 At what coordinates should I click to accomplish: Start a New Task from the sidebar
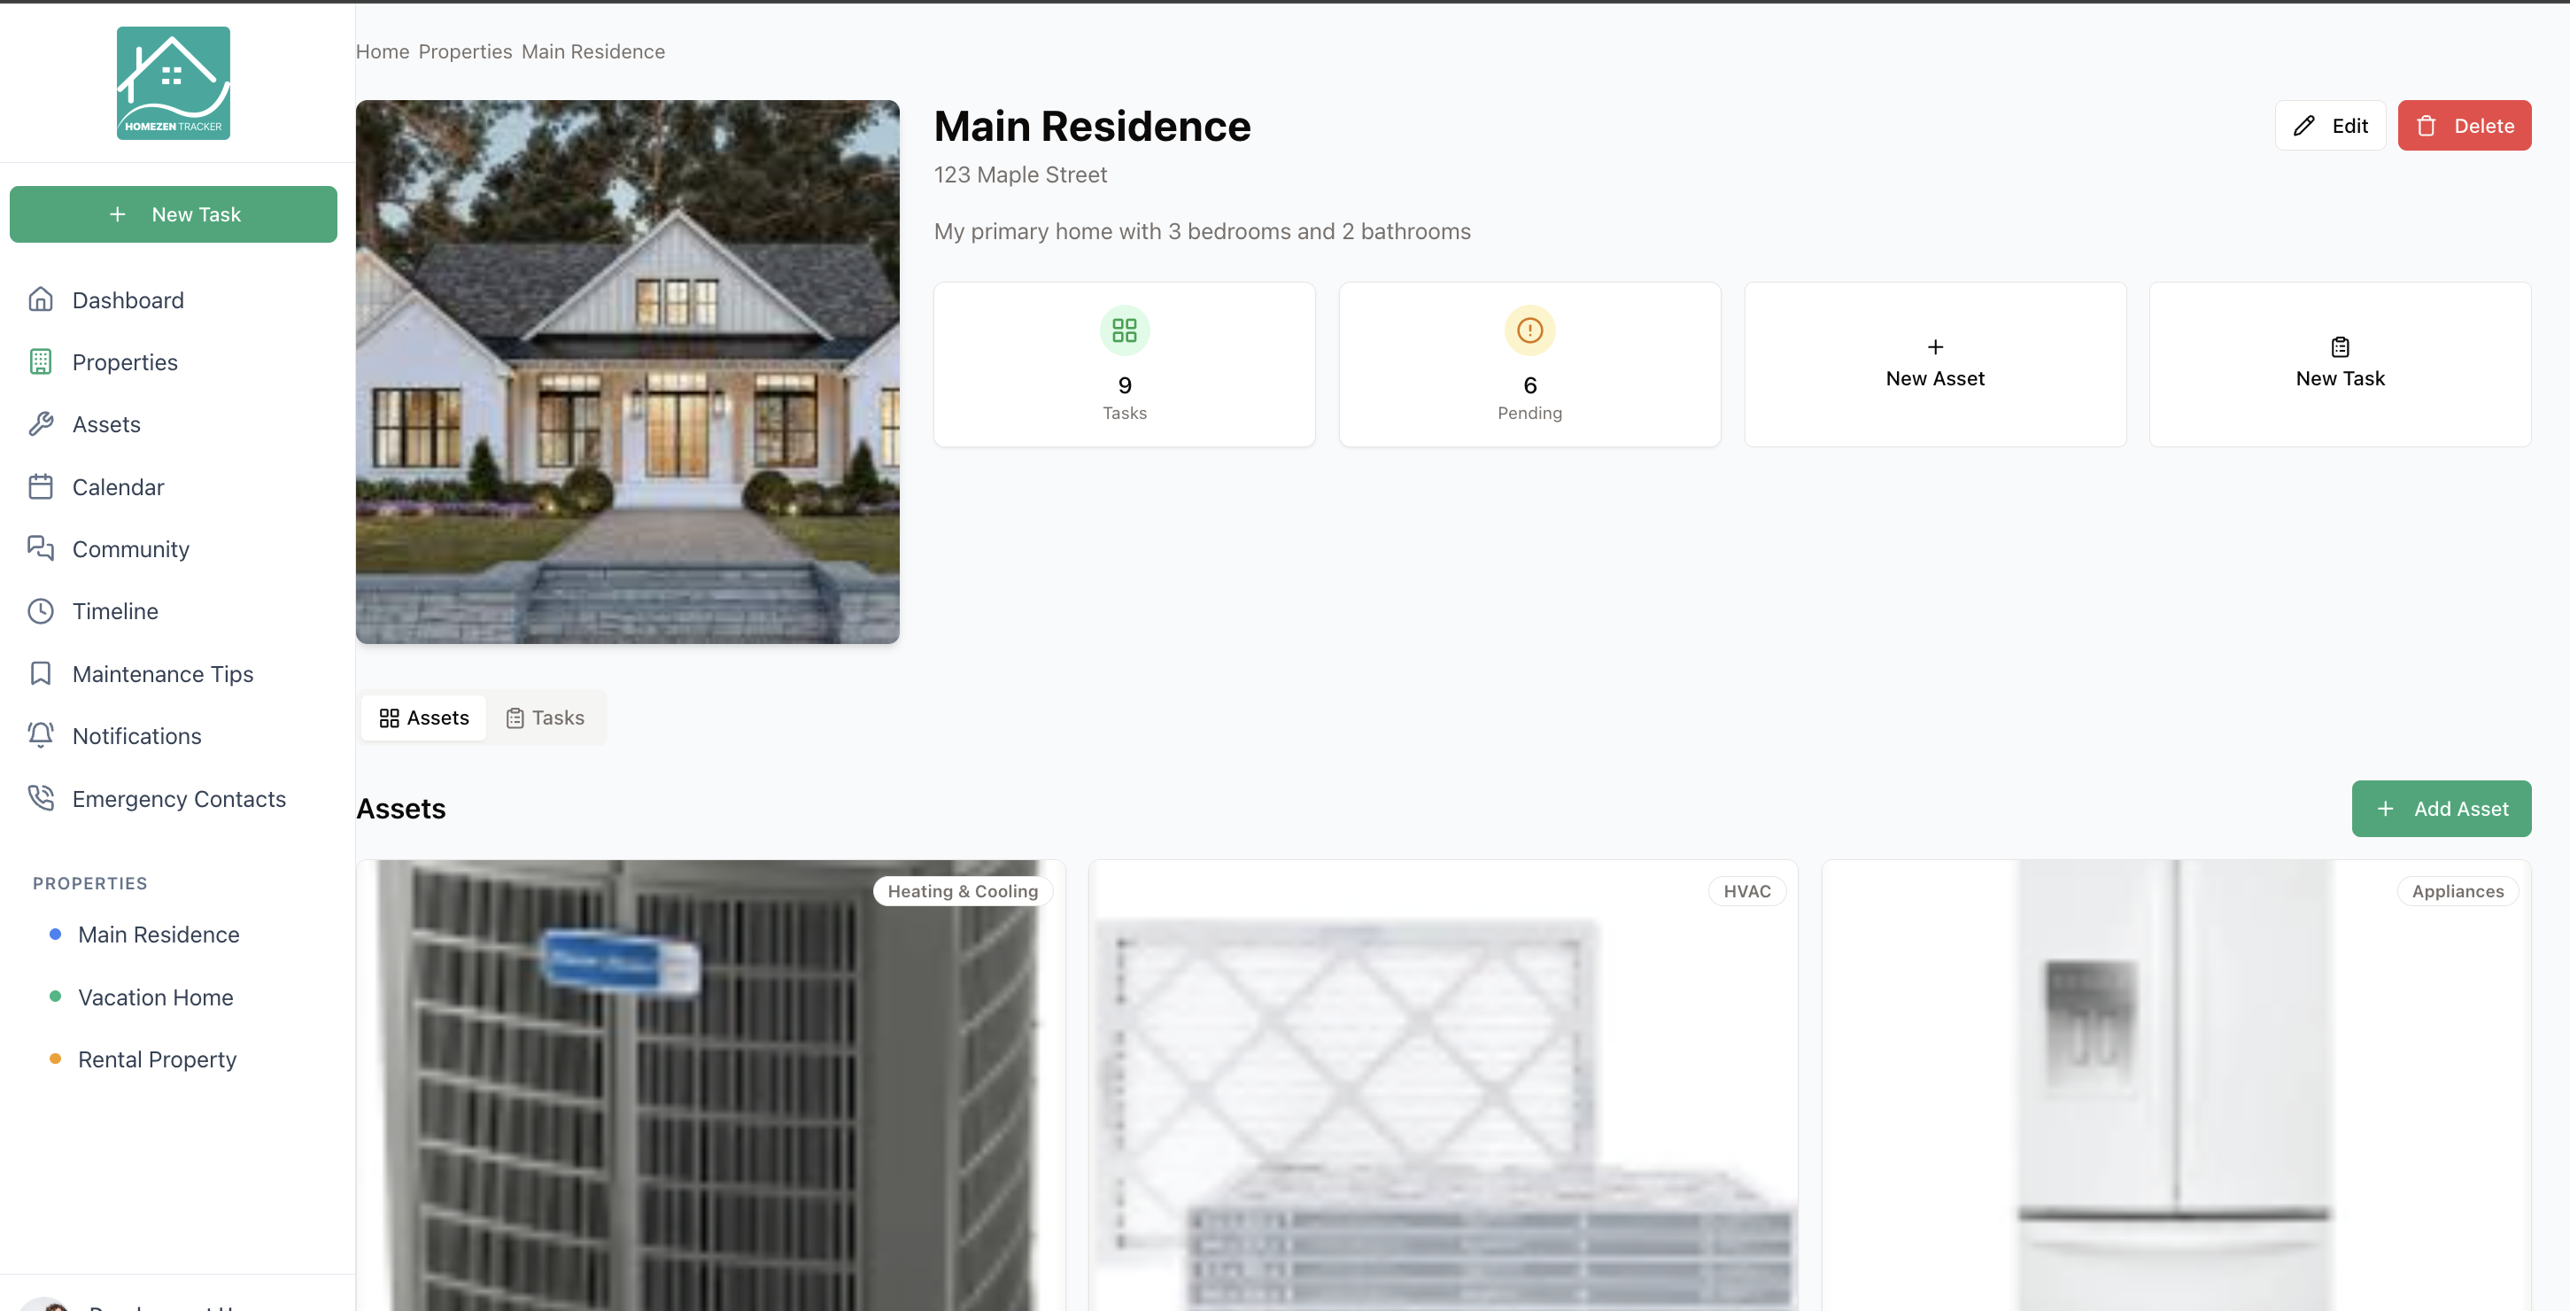pyautogui.click(x=173, y=213)
